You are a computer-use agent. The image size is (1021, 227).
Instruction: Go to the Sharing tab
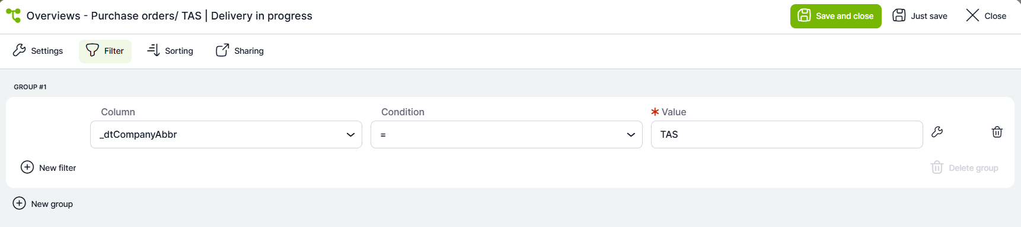(240, 51)
